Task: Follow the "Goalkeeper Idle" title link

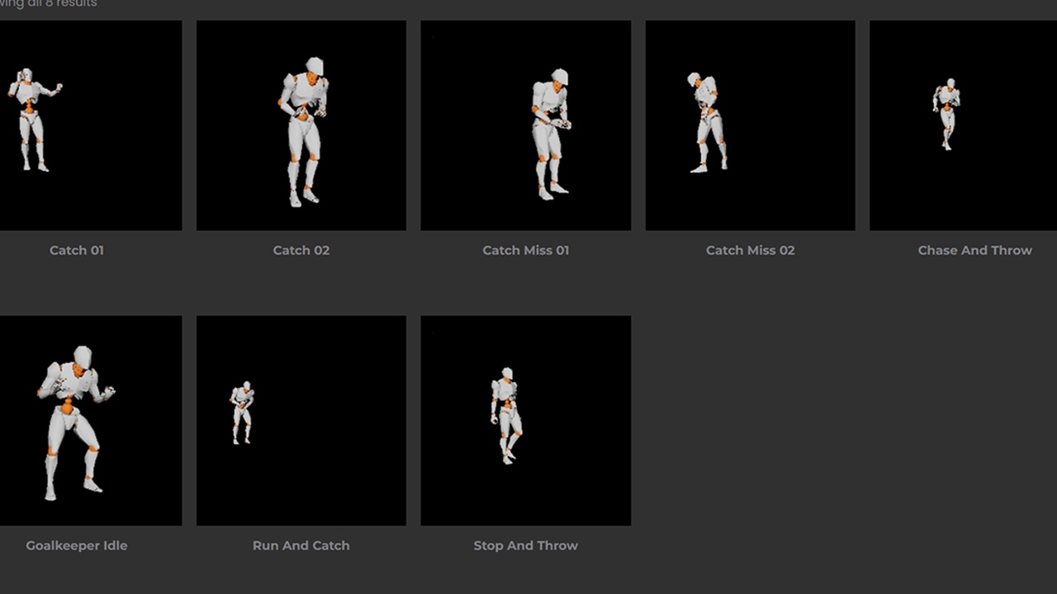Action: click(77, 545)
